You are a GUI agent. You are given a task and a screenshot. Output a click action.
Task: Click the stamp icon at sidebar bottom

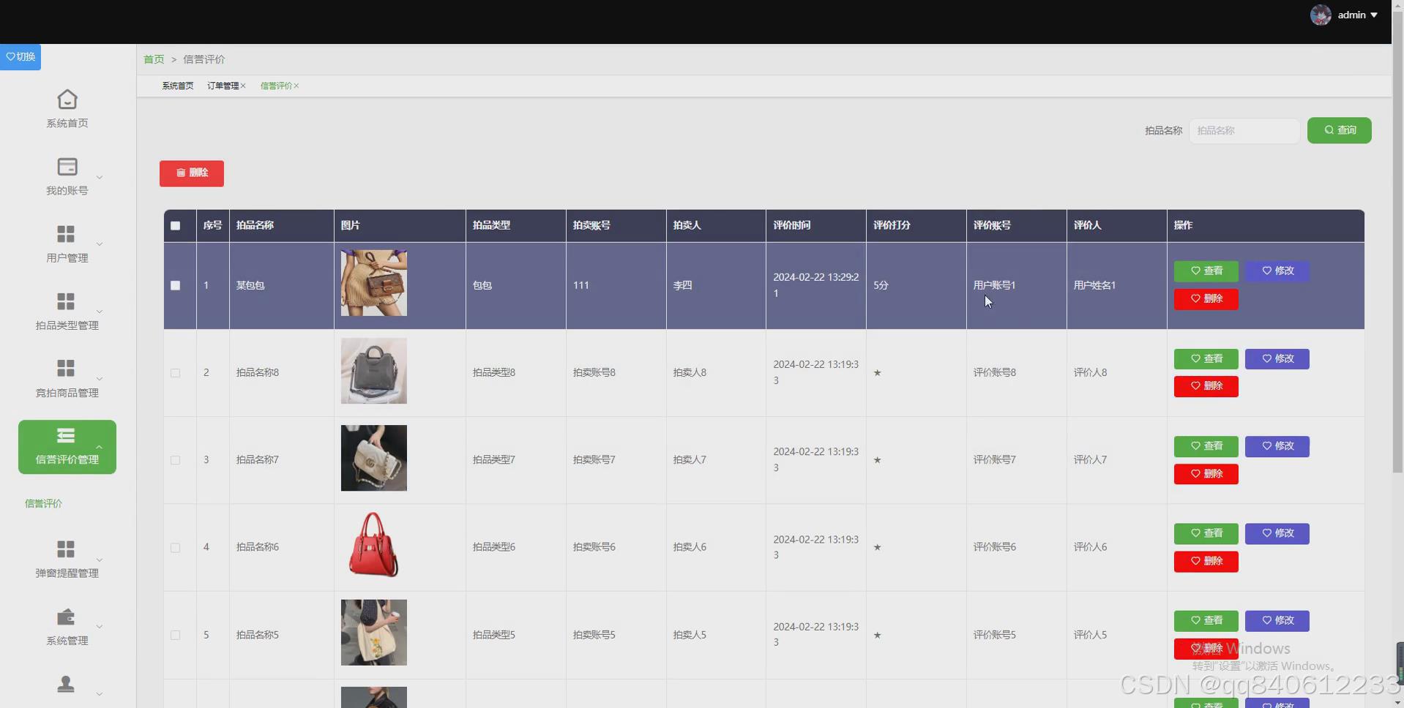[x=66, y=684]
